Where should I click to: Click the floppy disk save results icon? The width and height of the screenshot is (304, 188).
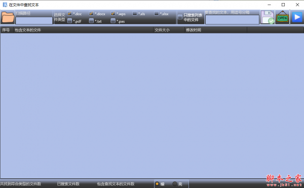tap(268, 17)
